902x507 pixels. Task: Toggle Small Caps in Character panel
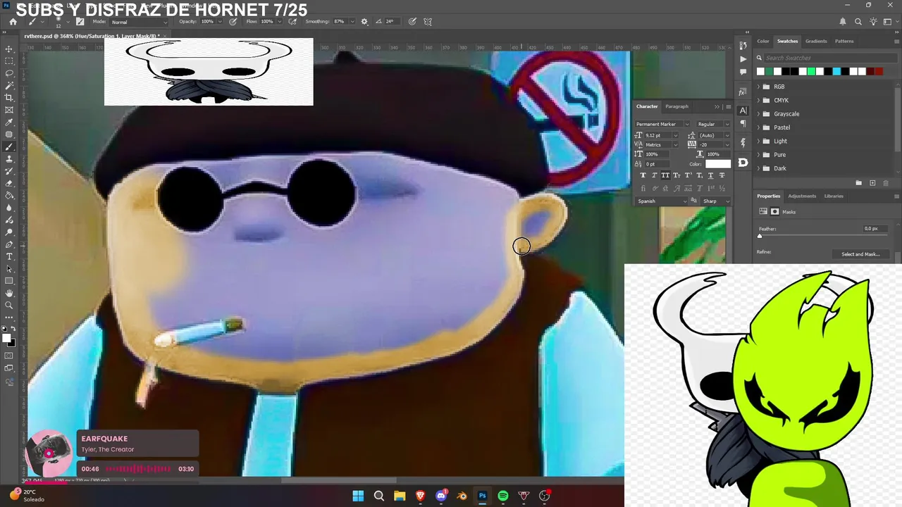676,175
